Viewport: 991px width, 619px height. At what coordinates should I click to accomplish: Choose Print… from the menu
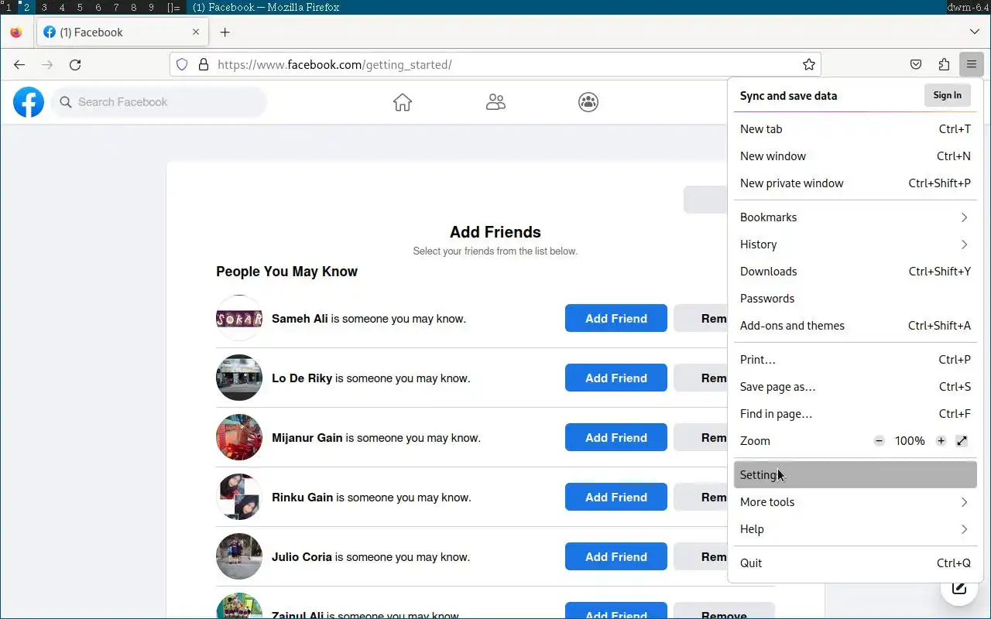(x=855, y=360)
